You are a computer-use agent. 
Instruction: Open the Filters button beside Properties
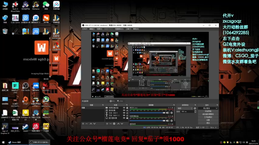120,101
